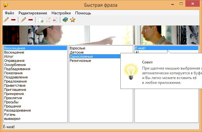This screenshot has width=202, height=132.
Task: Click the leftmost pencil edit icon in the toolbar
Action: 6,20
